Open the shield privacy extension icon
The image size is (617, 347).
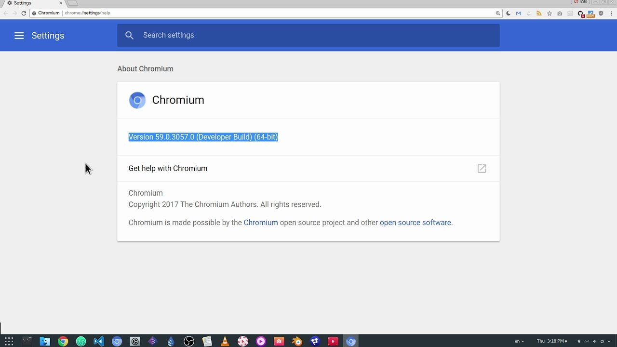(601, 13)
